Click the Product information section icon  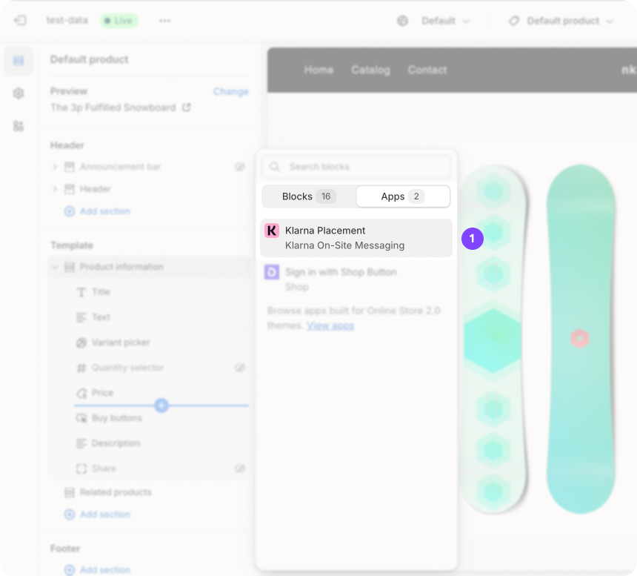coord(70,267)
